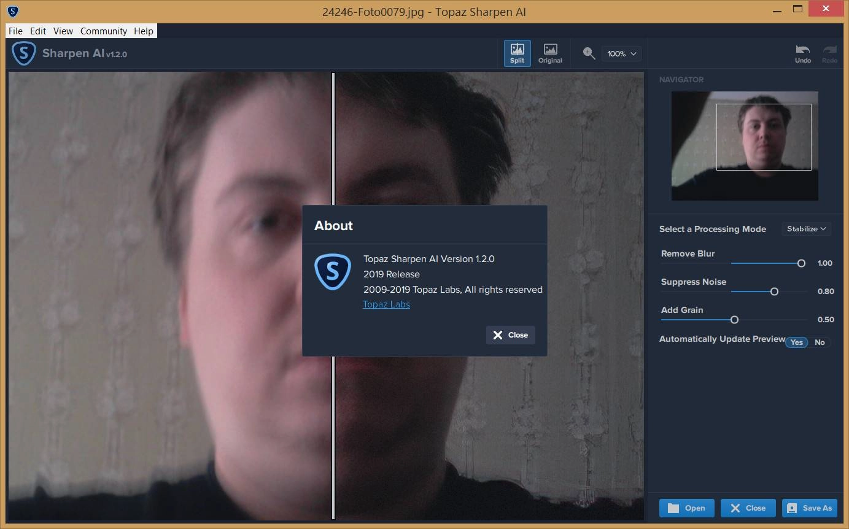
Task: Open the View menu
Action: tap(63, 31)
